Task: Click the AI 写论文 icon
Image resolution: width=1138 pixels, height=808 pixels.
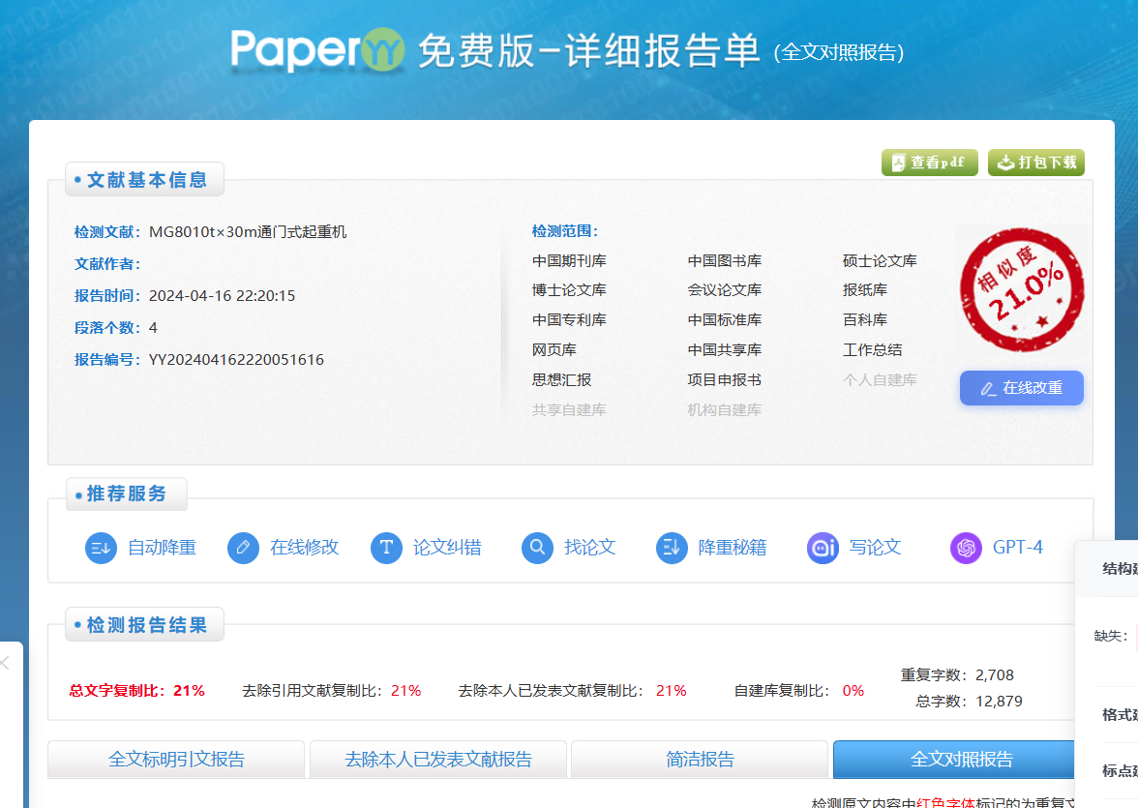Action: tap(822, 548)
